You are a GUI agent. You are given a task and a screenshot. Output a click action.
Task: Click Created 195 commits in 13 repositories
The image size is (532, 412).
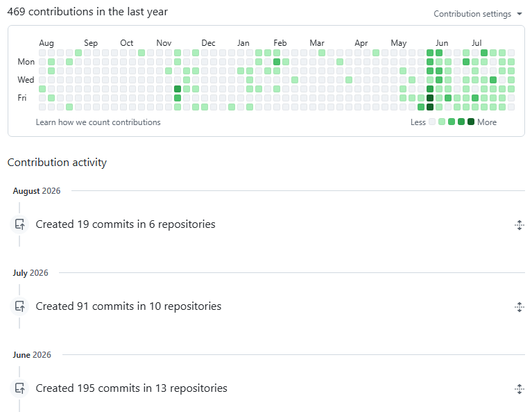(131, 388)
